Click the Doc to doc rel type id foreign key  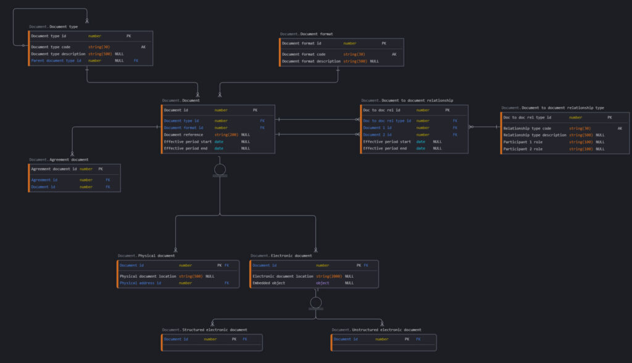coord(387,121)
